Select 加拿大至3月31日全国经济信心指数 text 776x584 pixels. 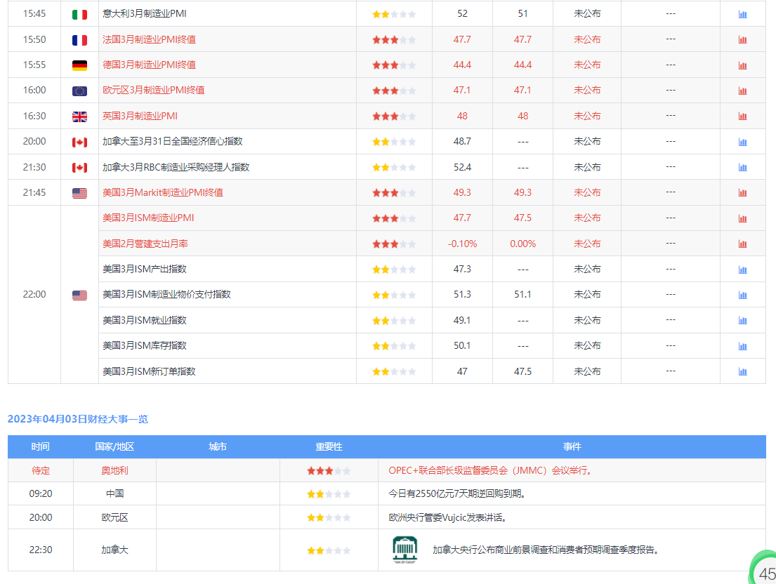pos(172,141)
